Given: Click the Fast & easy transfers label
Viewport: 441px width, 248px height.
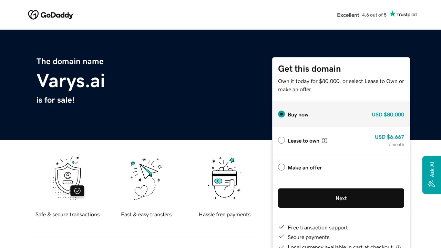Looking at the screenshot, I should click(146, 215).
